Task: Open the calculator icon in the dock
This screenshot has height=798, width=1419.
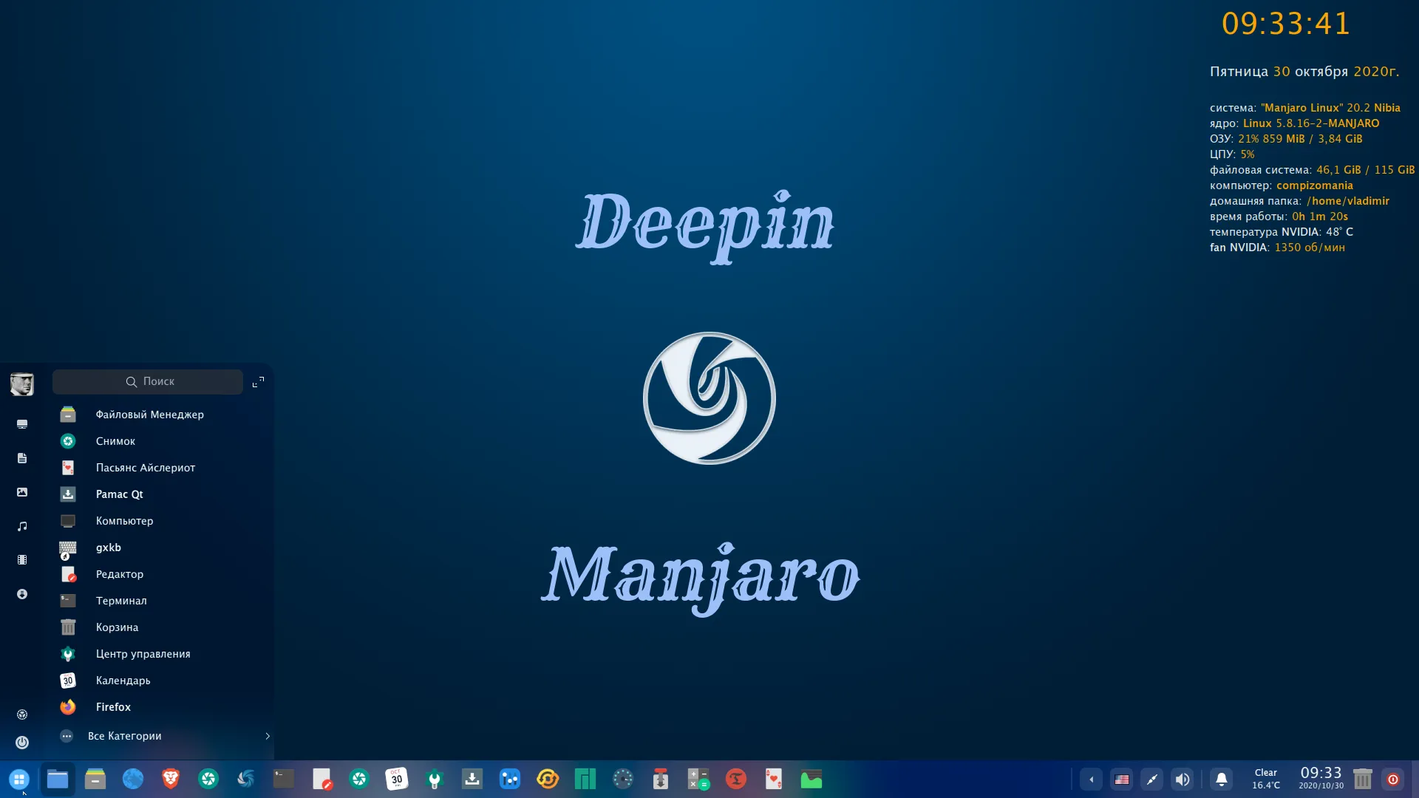Action: pos(698,779)
